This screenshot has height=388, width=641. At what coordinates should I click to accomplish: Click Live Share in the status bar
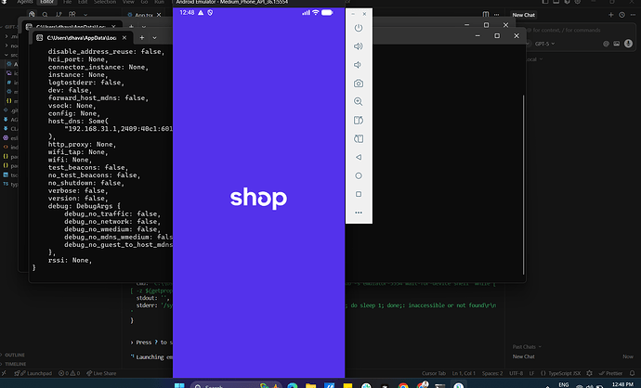(x=101, y=373)
